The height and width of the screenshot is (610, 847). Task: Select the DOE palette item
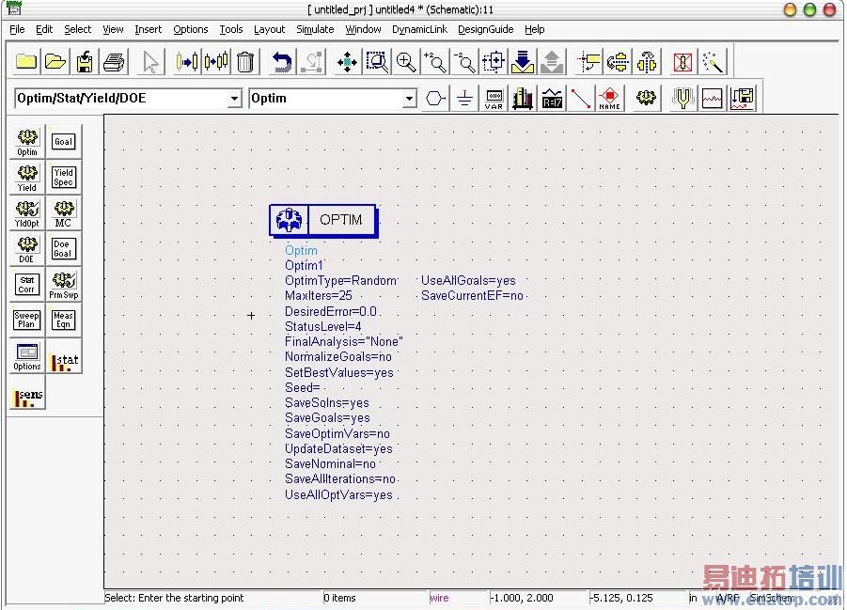tap(27, 249)
